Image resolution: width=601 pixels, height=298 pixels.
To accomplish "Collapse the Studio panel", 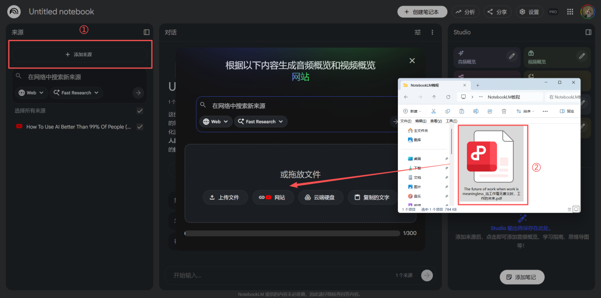I will tap(588, 32).
